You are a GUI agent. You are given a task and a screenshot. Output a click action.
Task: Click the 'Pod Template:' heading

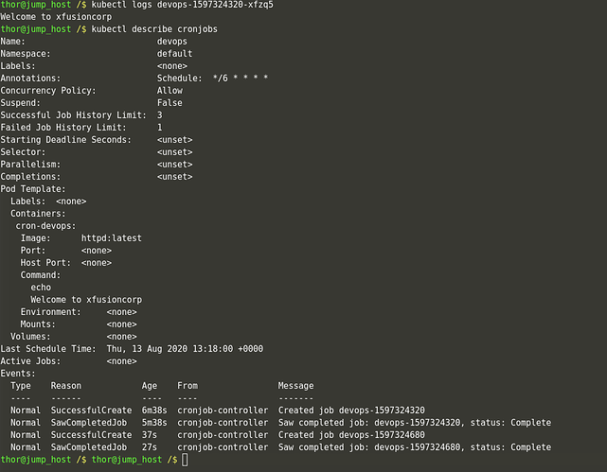pos(33,189)
